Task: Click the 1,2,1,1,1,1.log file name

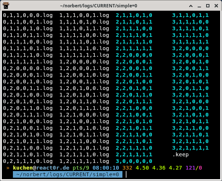Action: (x=84, y=161)
